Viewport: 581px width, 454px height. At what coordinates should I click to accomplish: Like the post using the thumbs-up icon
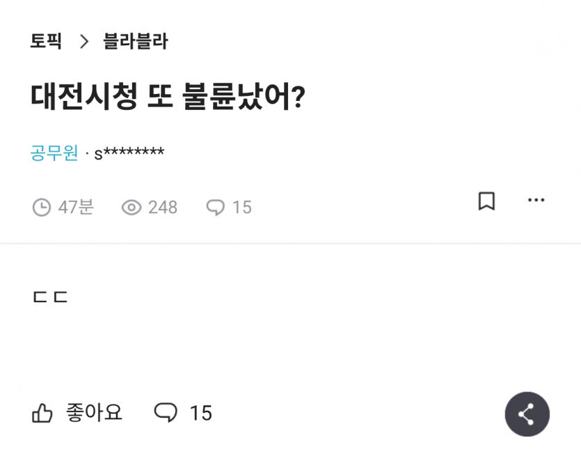(x=43, y=412)
